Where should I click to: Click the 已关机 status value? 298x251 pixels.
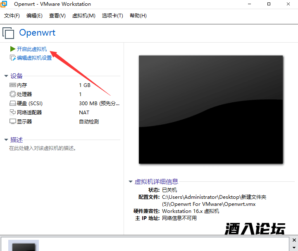pos(169,190)
